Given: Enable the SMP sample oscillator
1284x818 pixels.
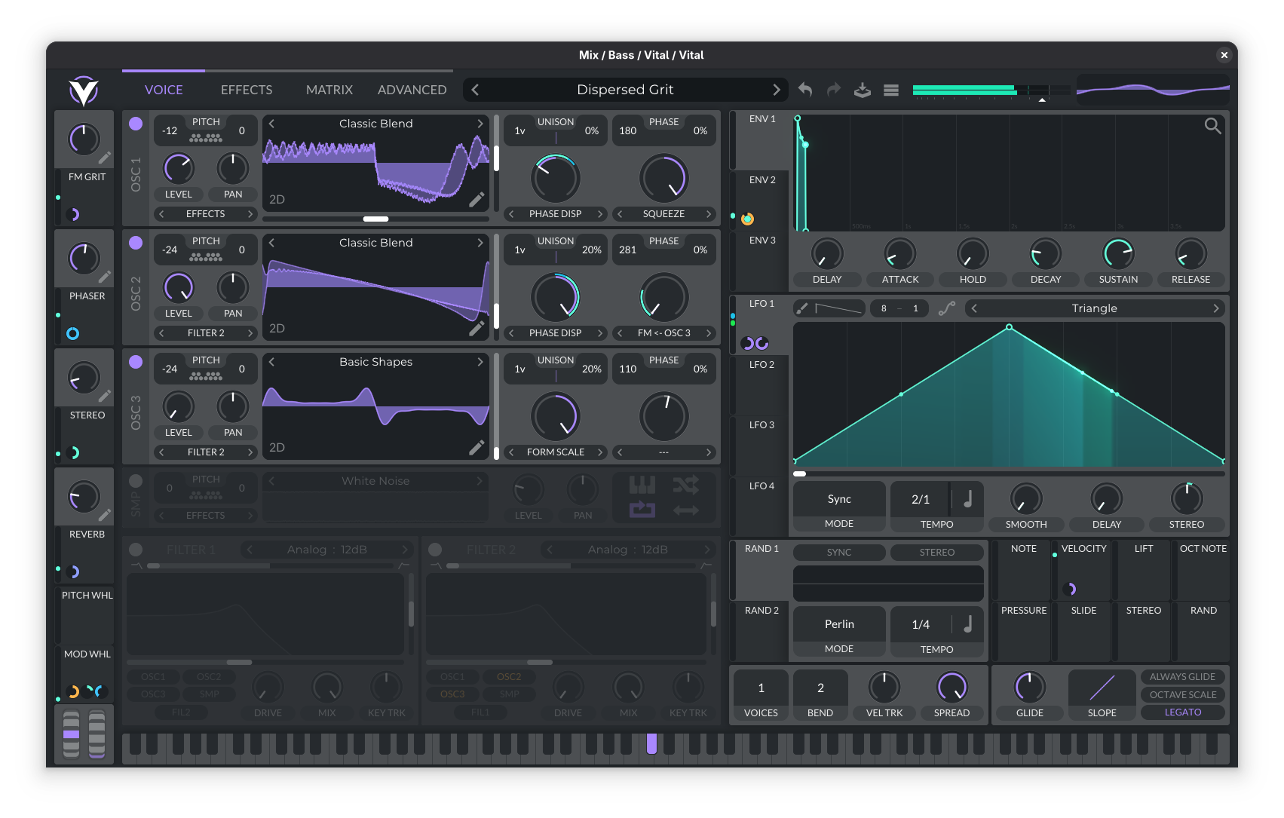Looking at the screenshot, I should point(136,481).
